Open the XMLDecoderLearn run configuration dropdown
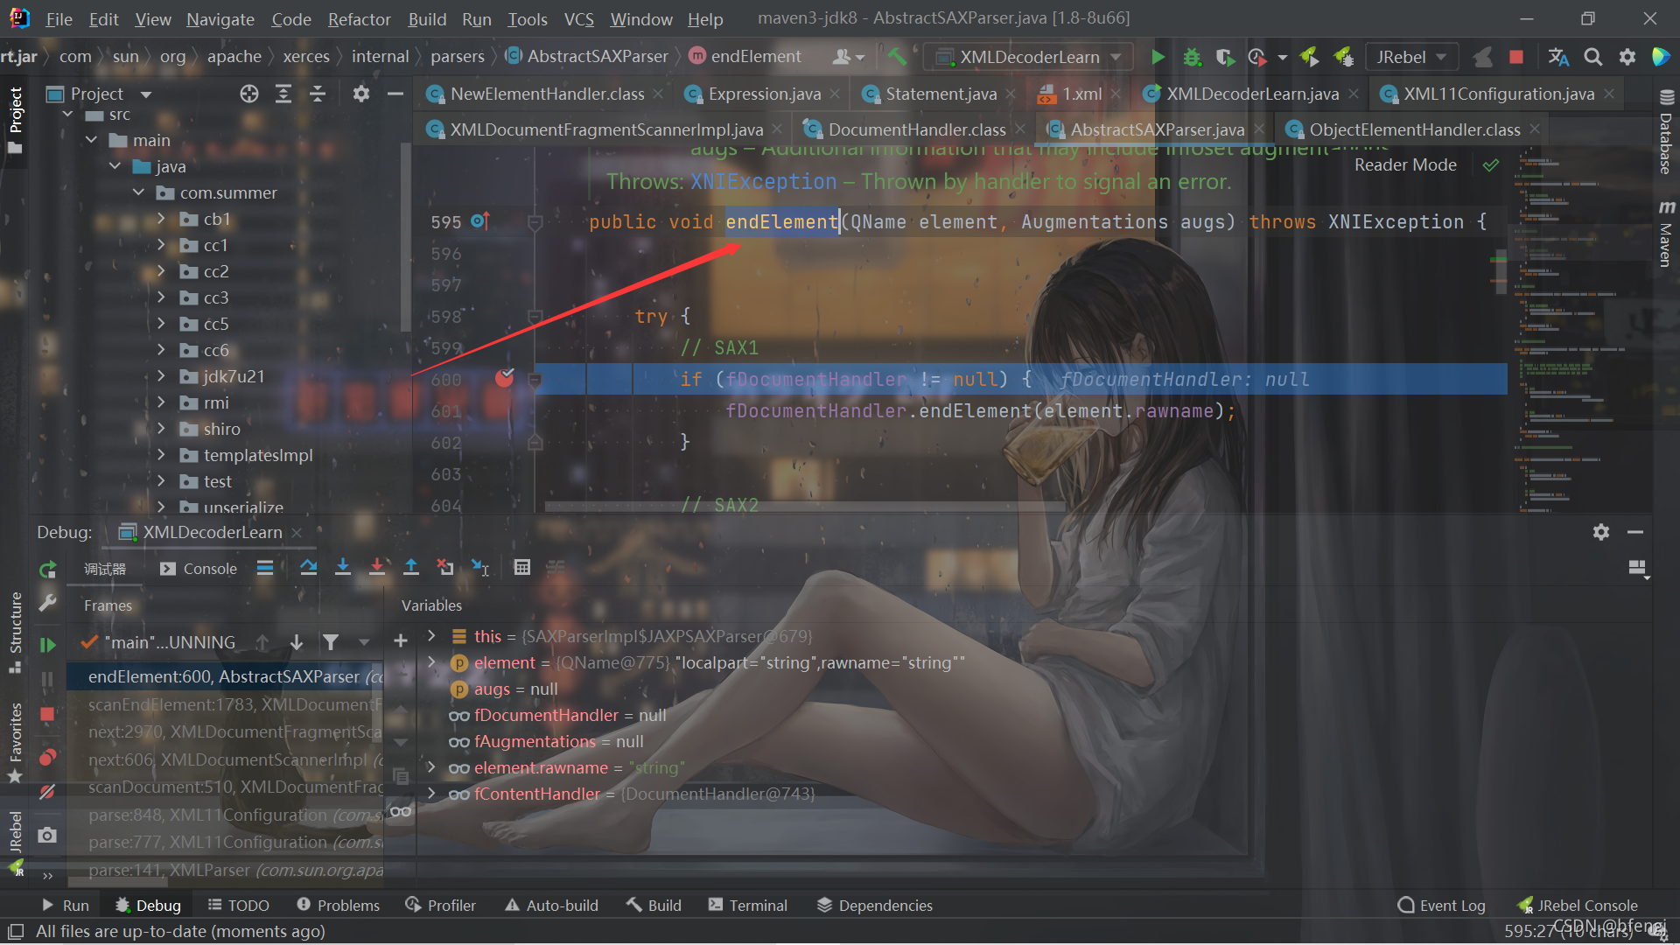Screen dimensions: 1680x945 tap(1029, 57)
